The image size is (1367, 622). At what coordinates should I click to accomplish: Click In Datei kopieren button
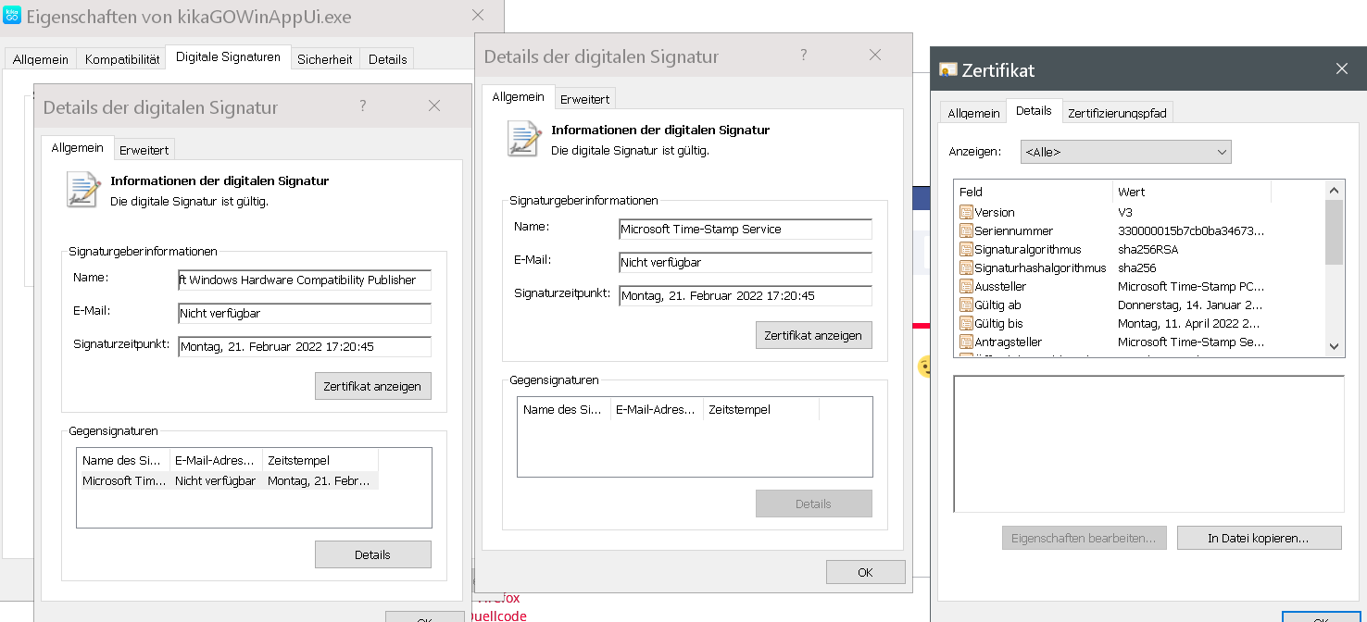click(x=1259, y=538)
